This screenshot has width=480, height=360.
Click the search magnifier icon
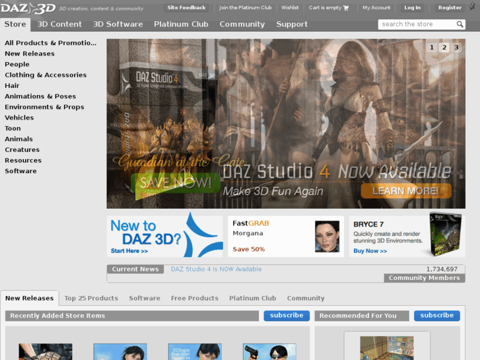point(460,24)
